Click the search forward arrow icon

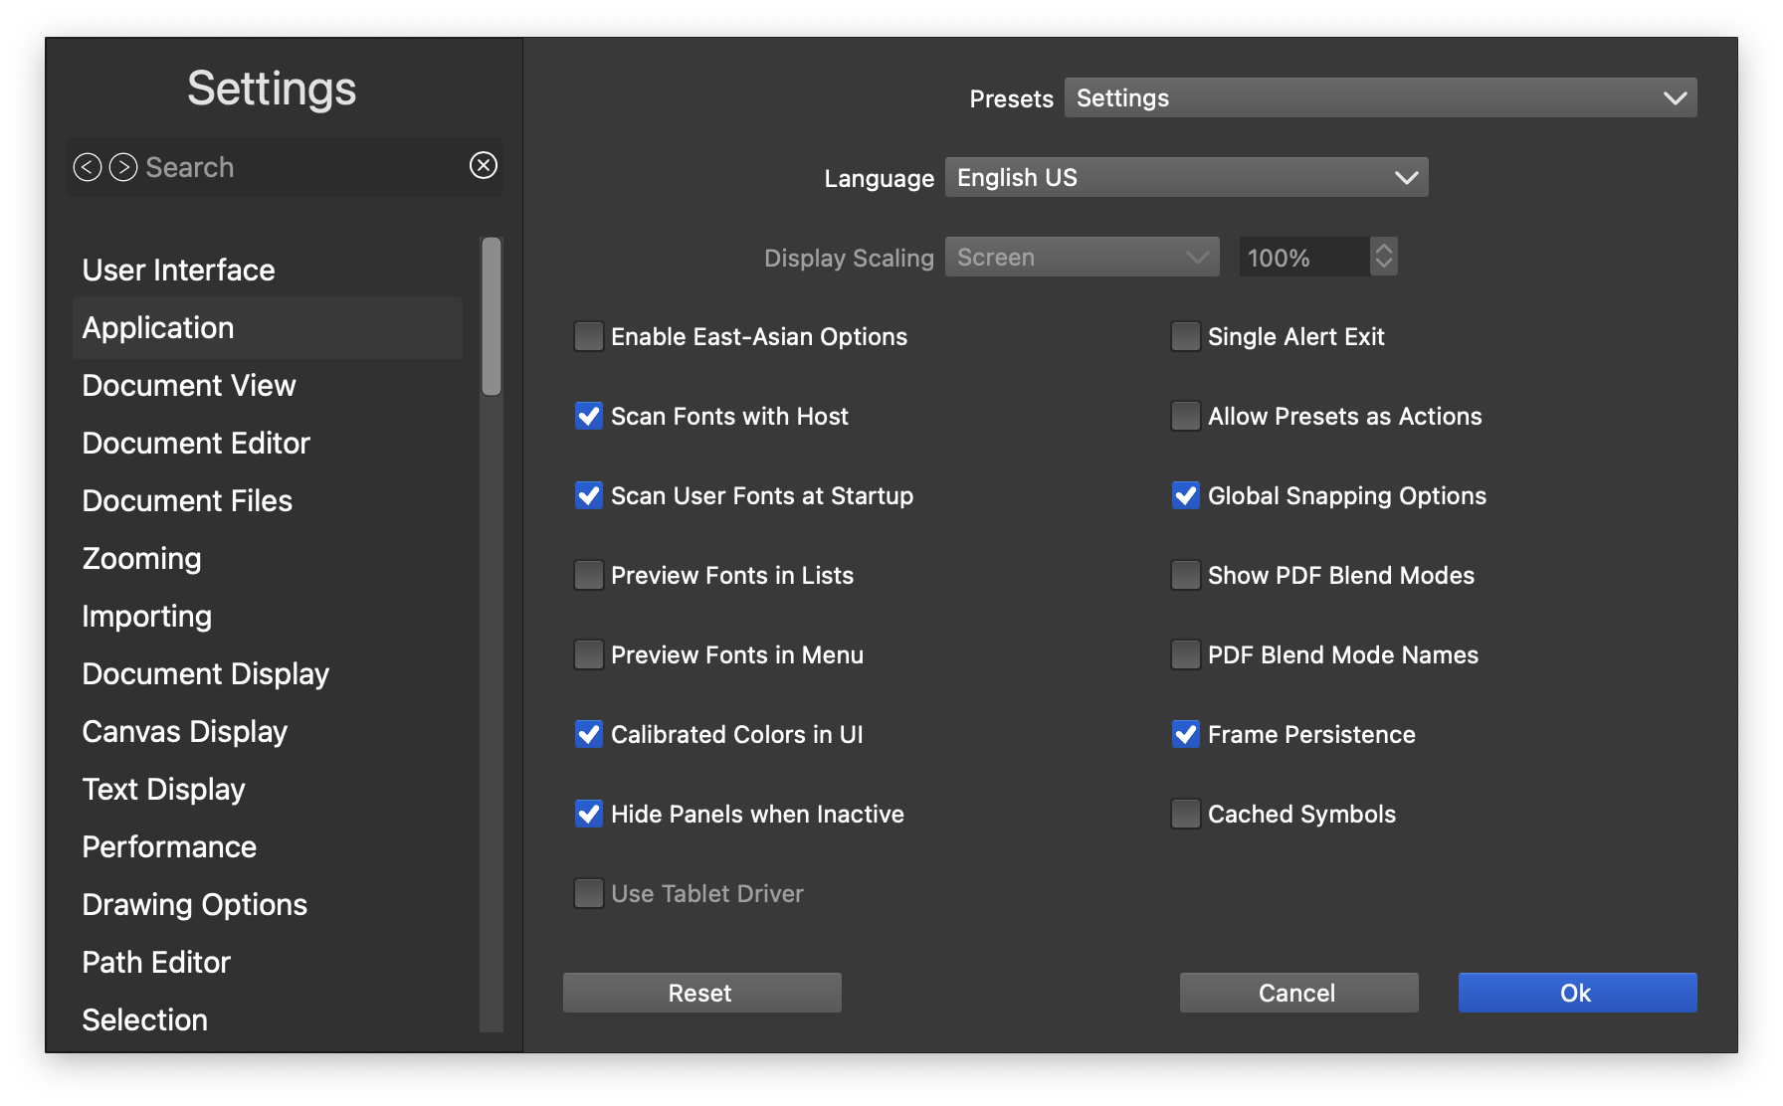point(123,167)
